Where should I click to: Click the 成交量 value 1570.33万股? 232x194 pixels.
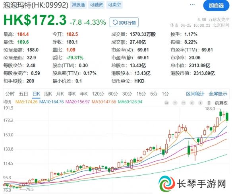point(143,34)
